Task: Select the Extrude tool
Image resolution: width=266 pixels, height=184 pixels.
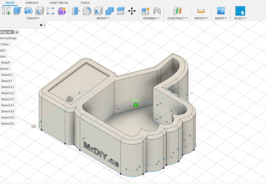Action: point(17,11)
